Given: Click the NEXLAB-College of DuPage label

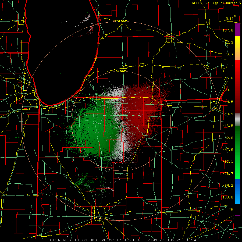Looking at the screenshot, I should click(x=215, y=3).
